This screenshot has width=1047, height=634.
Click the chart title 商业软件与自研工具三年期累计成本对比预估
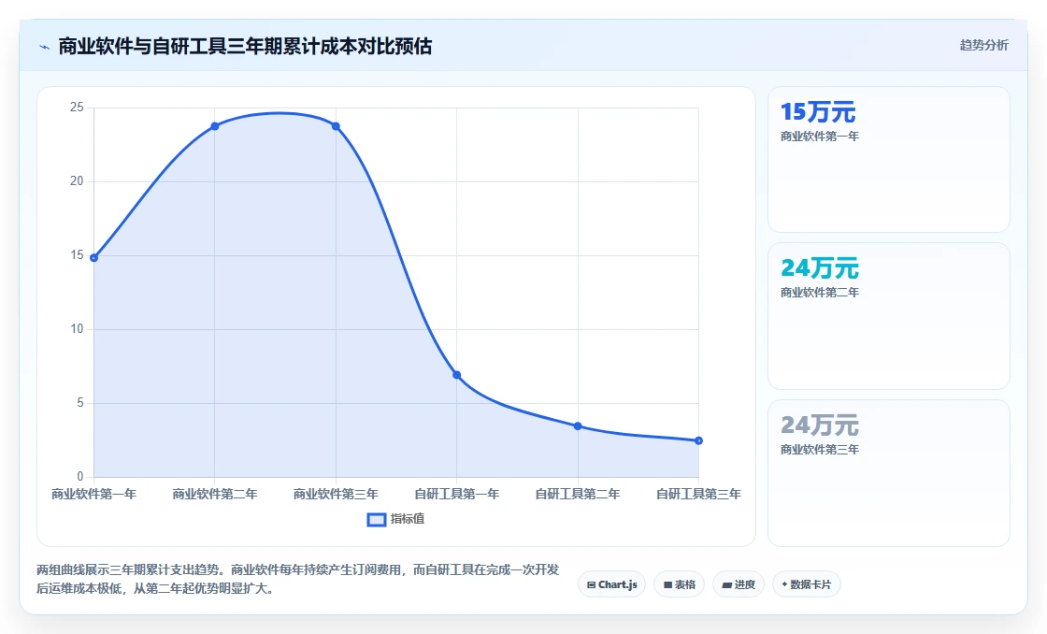coord(245,47)
